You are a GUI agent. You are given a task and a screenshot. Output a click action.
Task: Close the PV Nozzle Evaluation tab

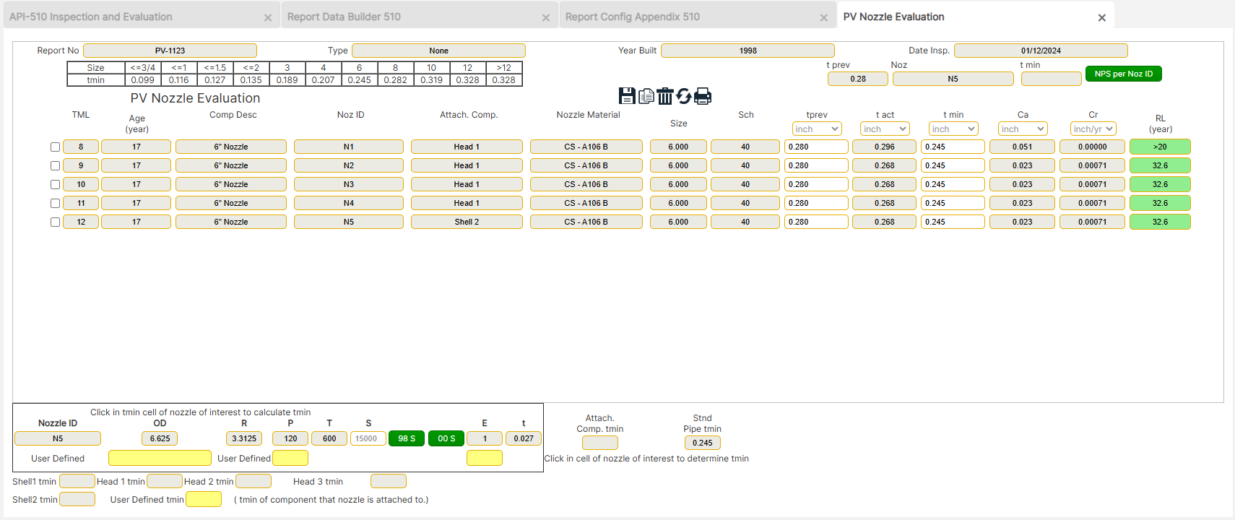click(1101, 17)
